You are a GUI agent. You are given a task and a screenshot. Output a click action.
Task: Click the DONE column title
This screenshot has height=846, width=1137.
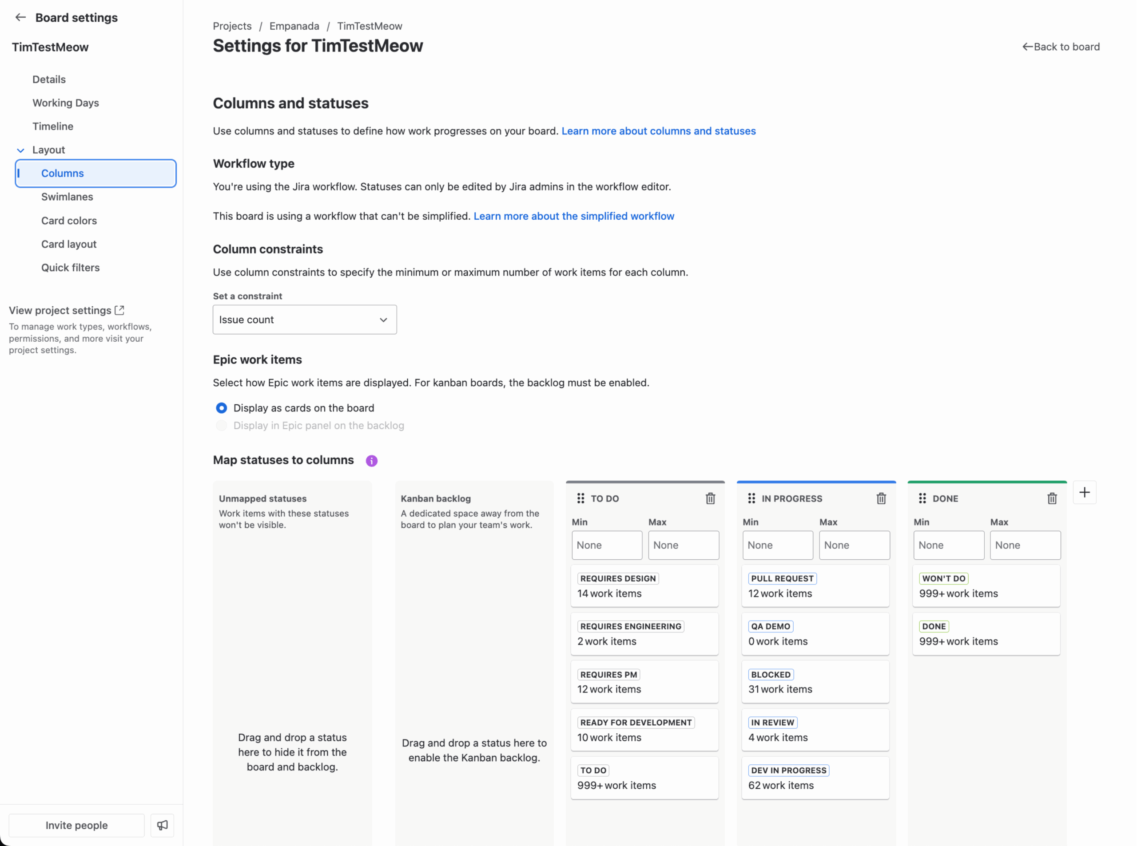point(946,499)
